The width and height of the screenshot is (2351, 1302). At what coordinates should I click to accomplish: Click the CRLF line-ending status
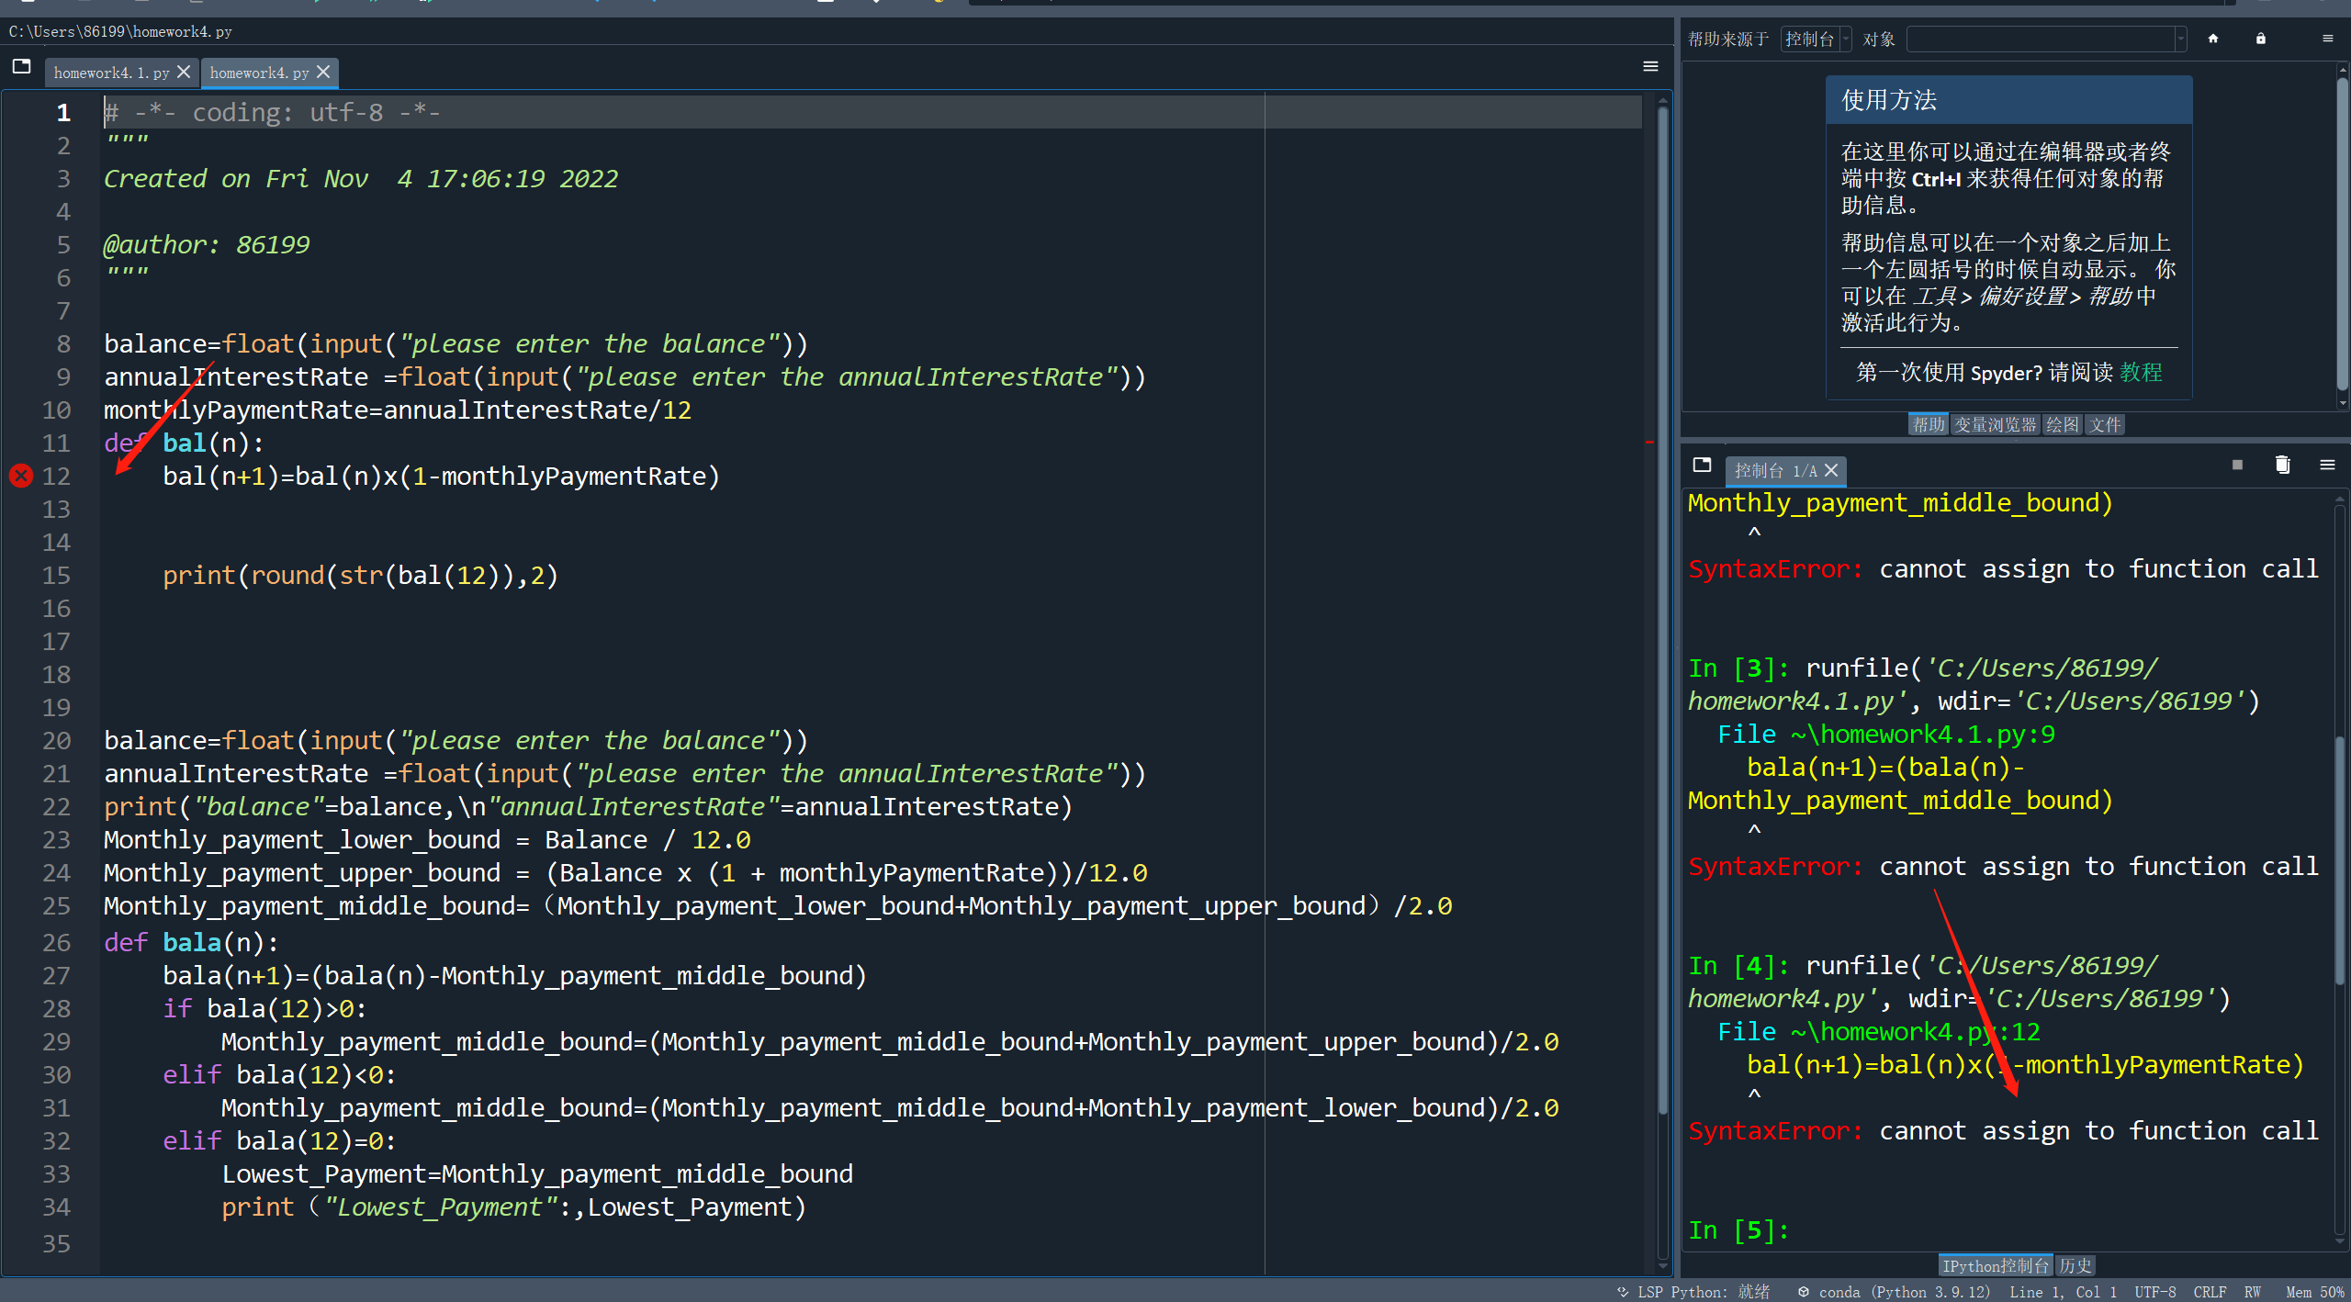coord(2210,1292)
